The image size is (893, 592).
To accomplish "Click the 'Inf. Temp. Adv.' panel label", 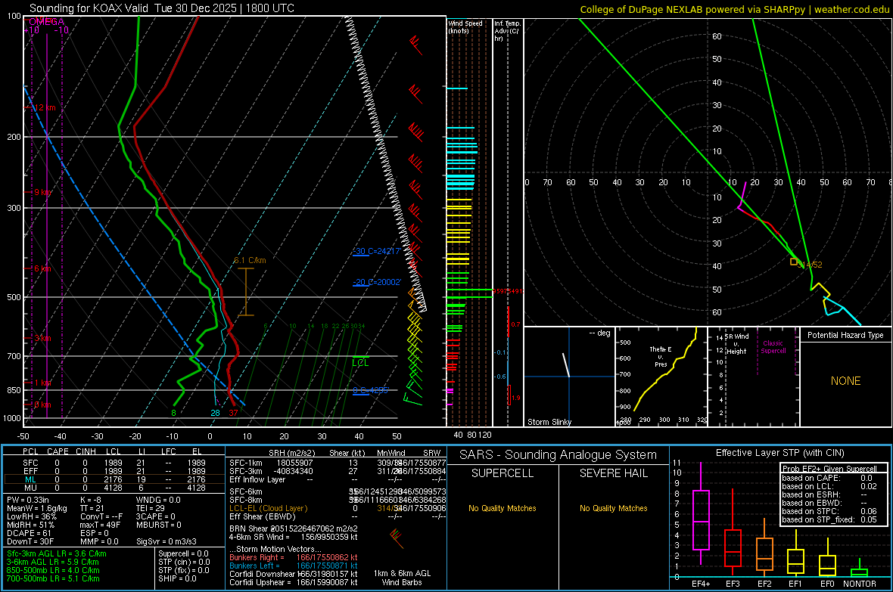I will point(506,31).
